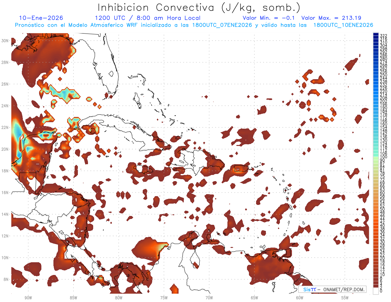Click the "26N" latitude label
Screen dimensions: 391x302
[x=5, y=84]
